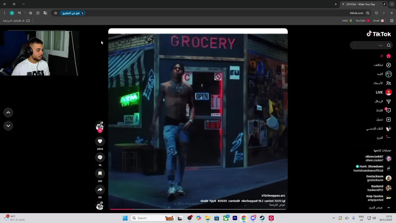The height and width of the screenshot is (223, 396).
Task: Go to next video with down arrow
Action: 8,126
